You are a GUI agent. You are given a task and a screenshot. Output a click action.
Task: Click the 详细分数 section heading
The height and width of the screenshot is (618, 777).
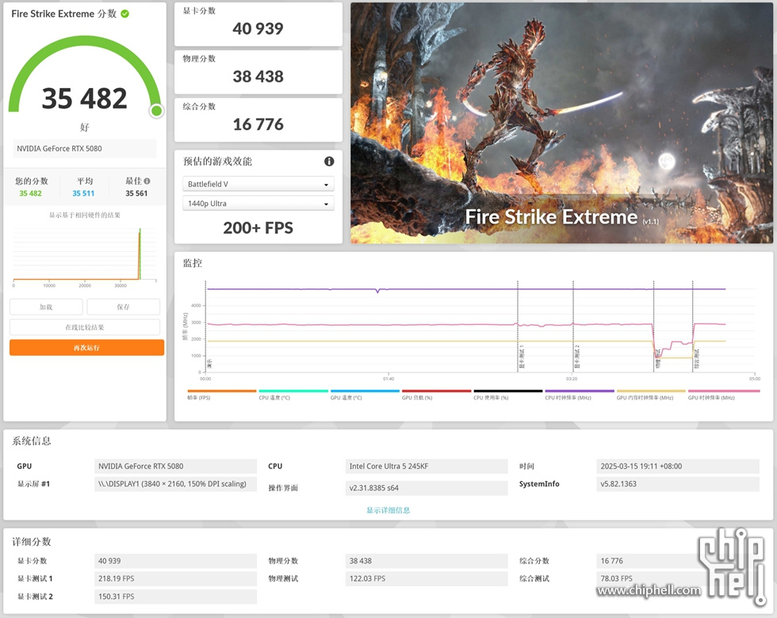tap(31, 542)
